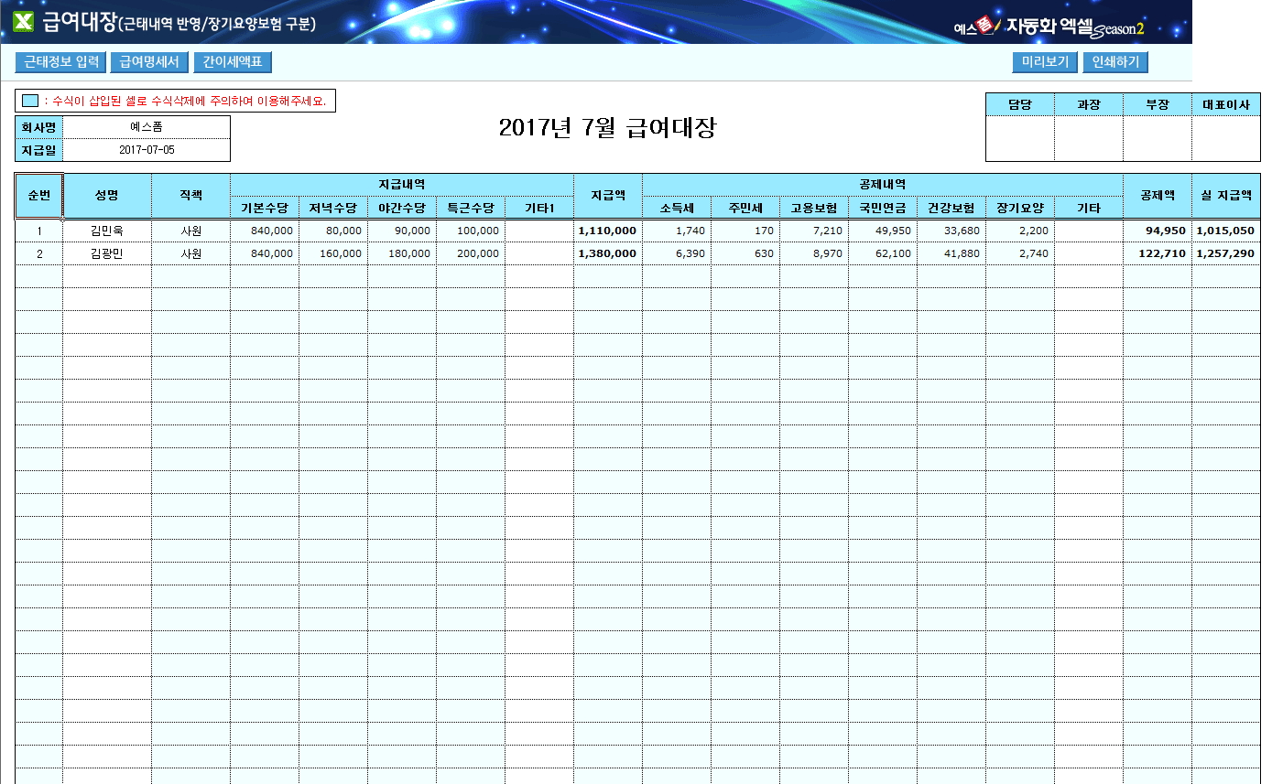
Task: Select the 부장 approval header cell
Action: pos(1158,104)
